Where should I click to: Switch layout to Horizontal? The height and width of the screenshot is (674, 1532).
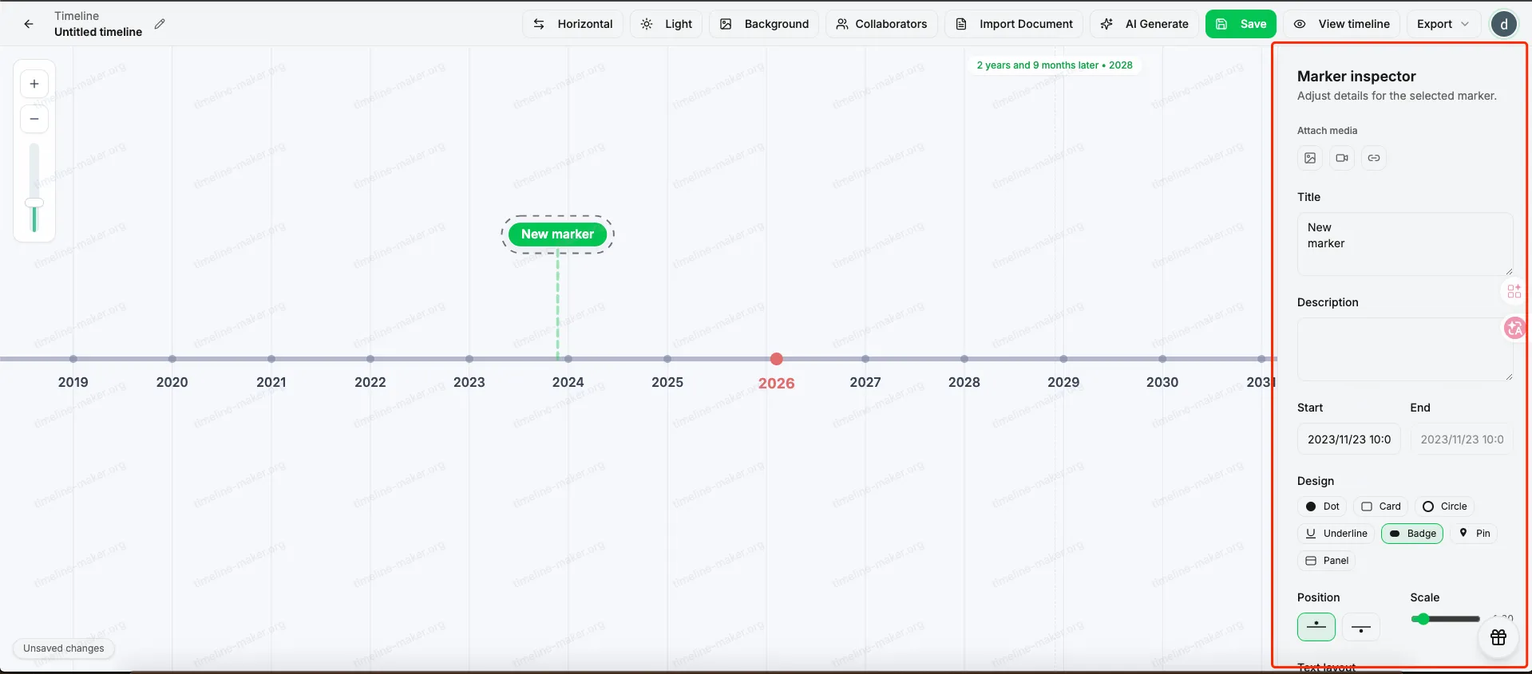[573, 24]
